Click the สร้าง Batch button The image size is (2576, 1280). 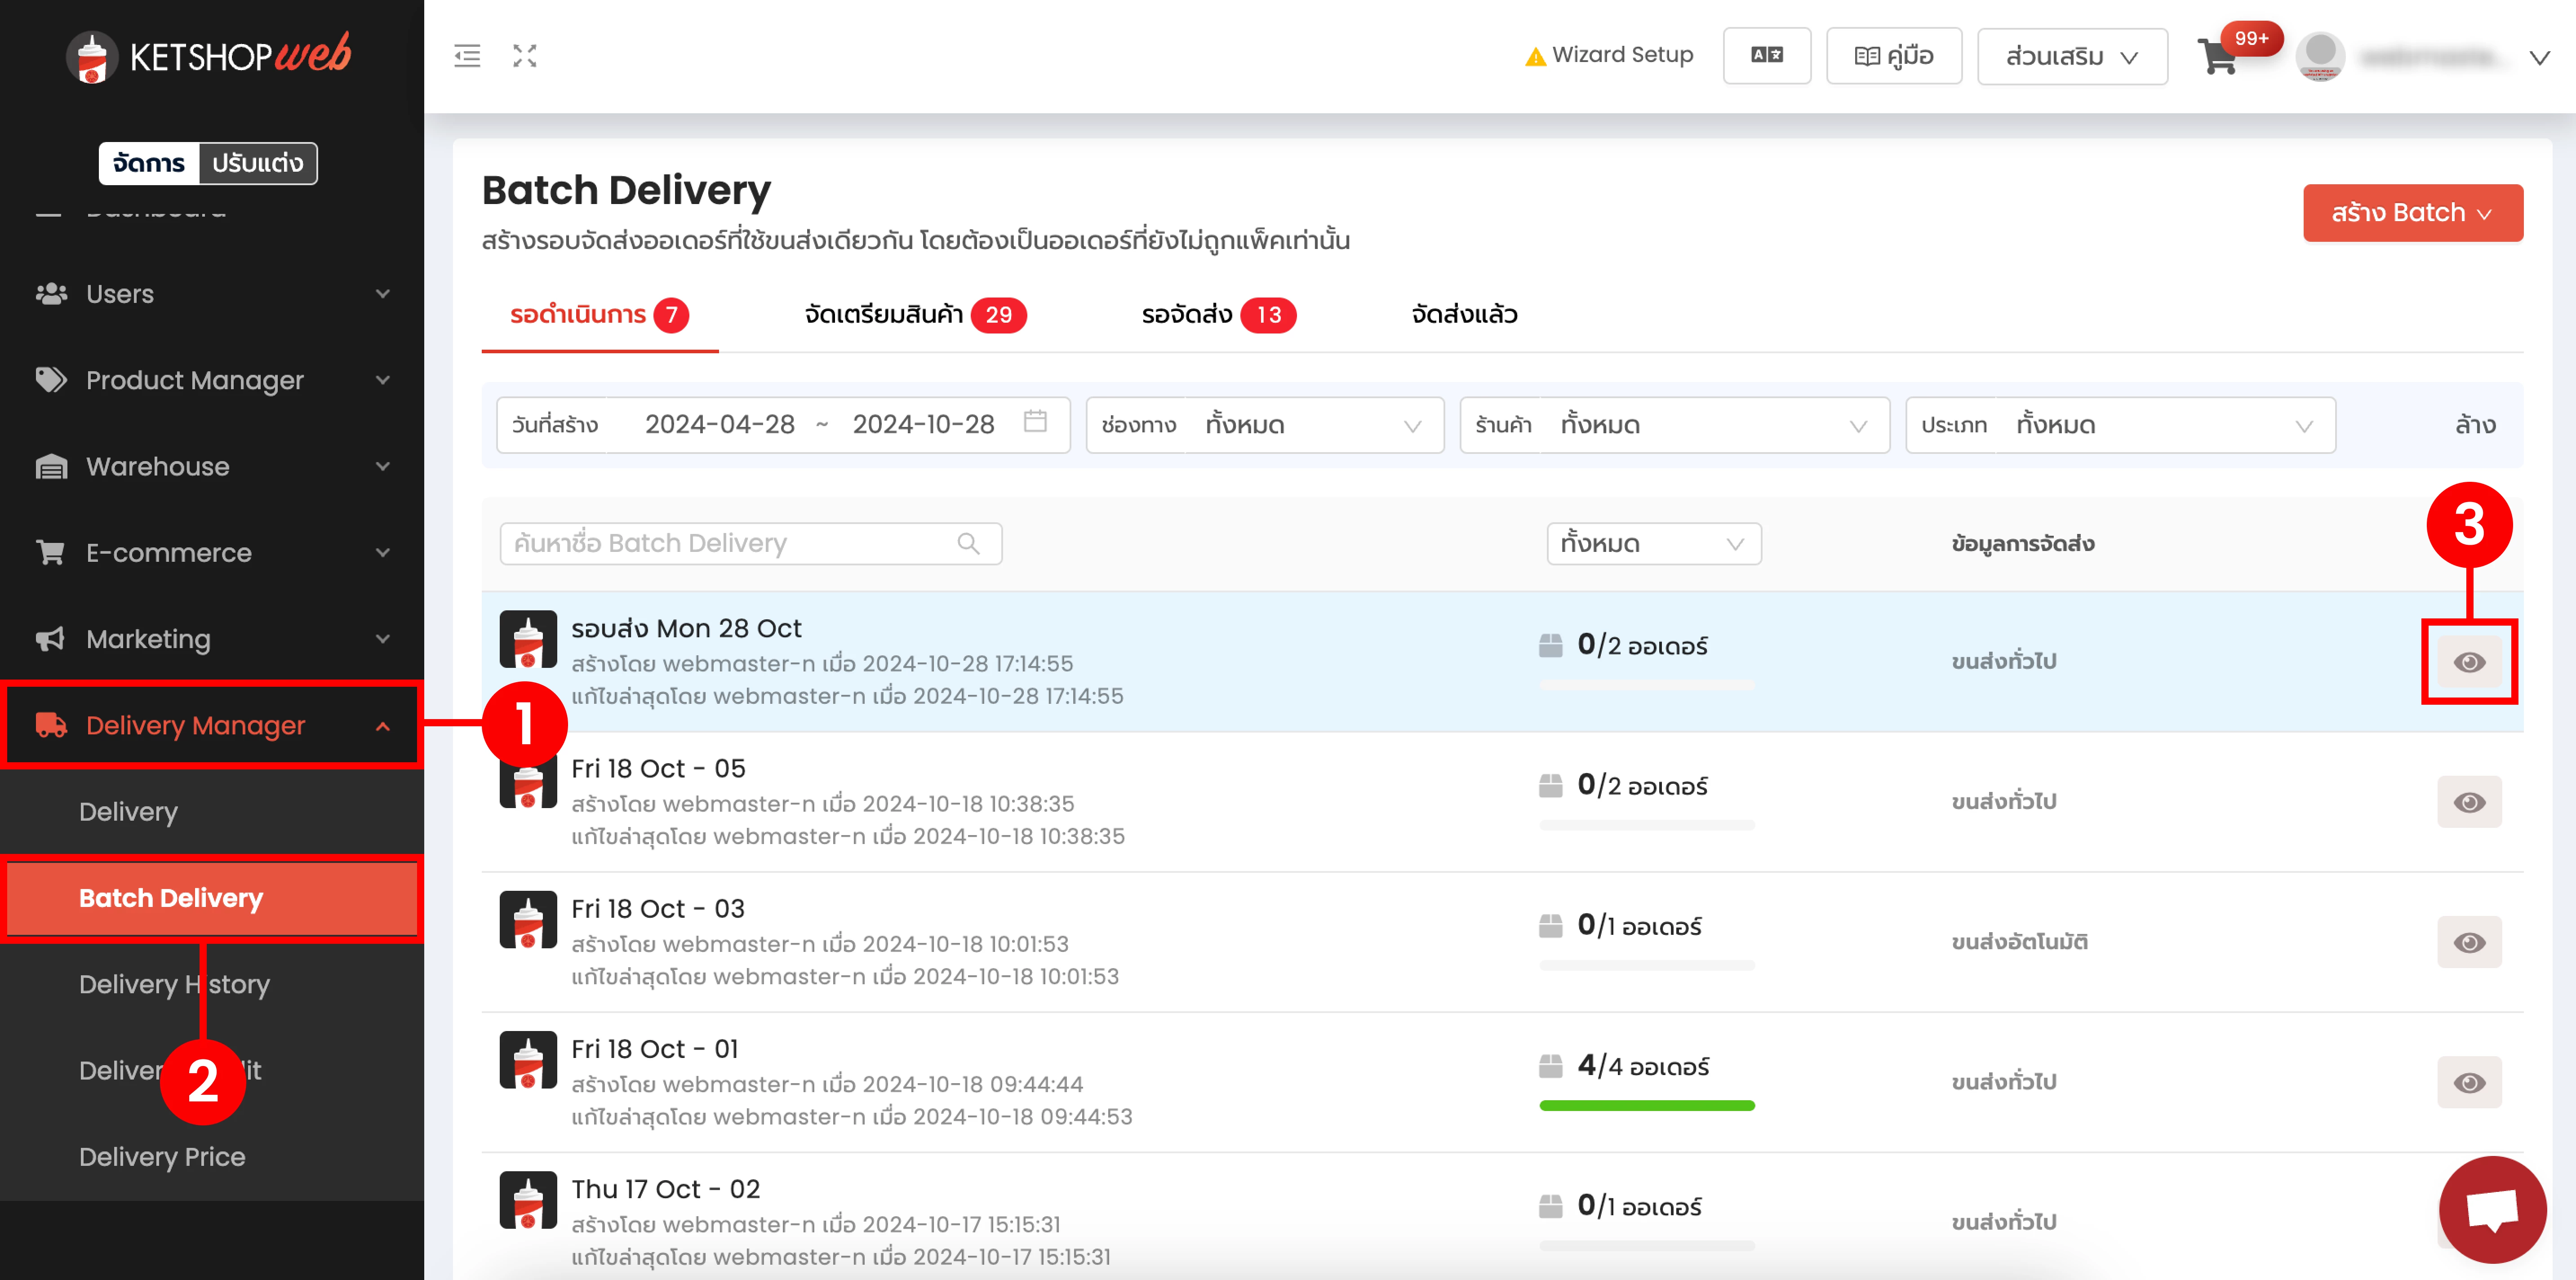tap(2412, 213)
